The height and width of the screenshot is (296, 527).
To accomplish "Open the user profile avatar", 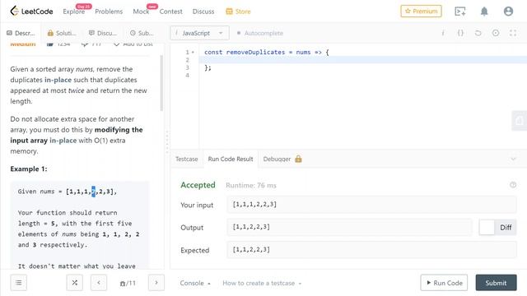I will coord(508,11).
